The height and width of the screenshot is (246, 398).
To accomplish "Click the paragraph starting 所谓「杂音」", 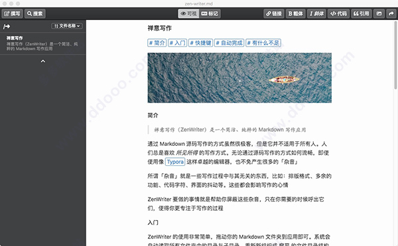I will point(239,180).
